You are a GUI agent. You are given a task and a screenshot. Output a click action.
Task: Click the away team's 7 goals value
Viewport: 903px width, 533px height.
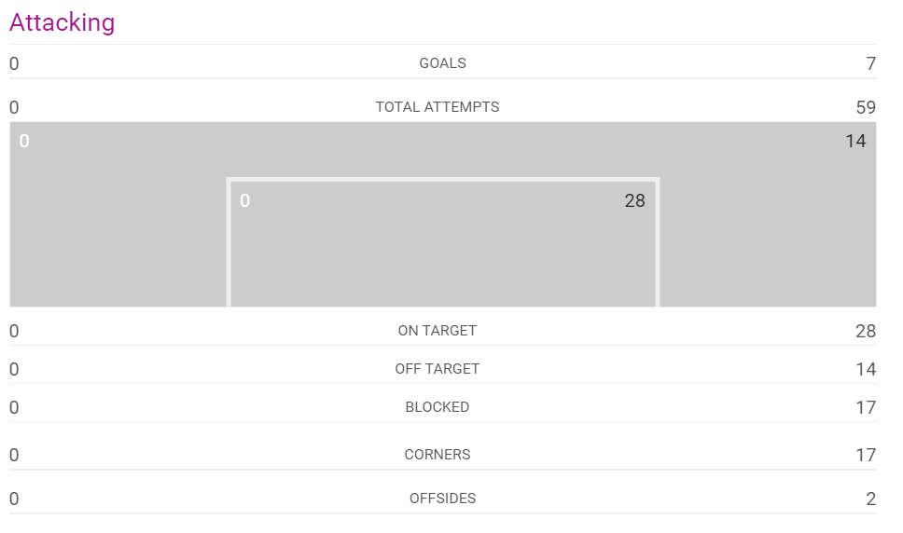point(870,63)
